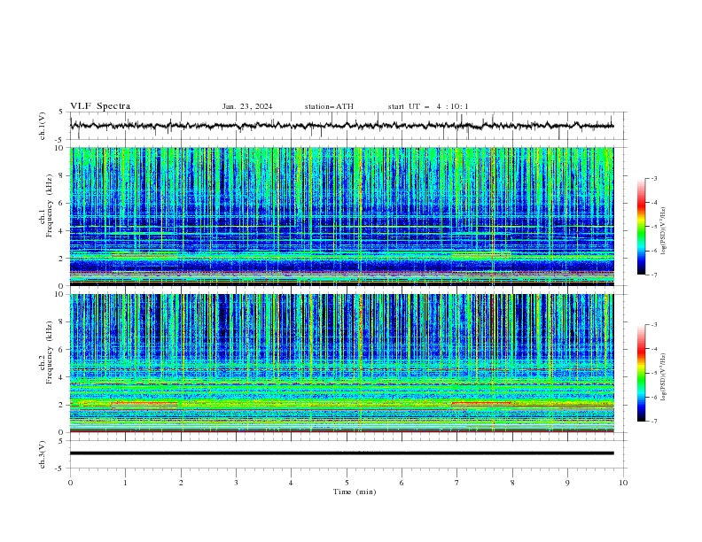The height and width of the screenshot is (542, 702).
Task: Click the "-7" label on ch.2 colorbar
Action: pyautogui.click(x=654, y=421)
